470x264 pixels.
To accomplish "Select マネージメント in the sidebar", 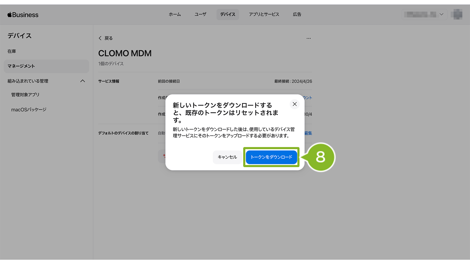I will [x=21, y=66].
